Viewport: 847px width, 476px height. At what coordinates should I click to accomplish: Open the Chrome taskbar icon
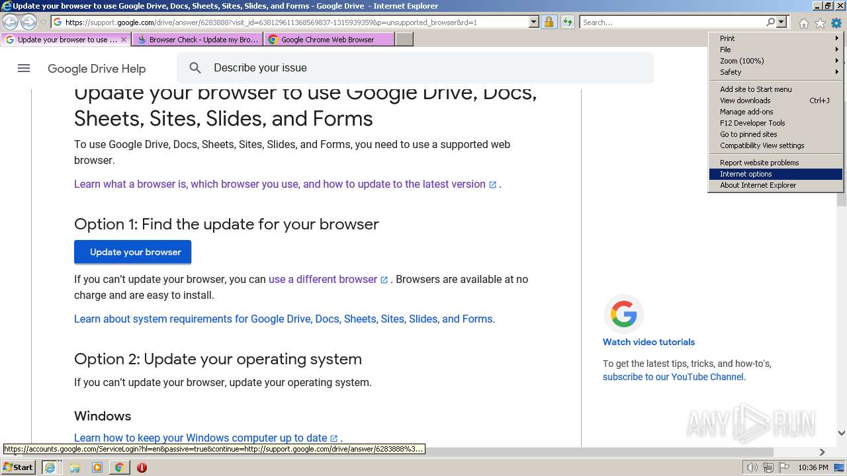coord(119,467)
